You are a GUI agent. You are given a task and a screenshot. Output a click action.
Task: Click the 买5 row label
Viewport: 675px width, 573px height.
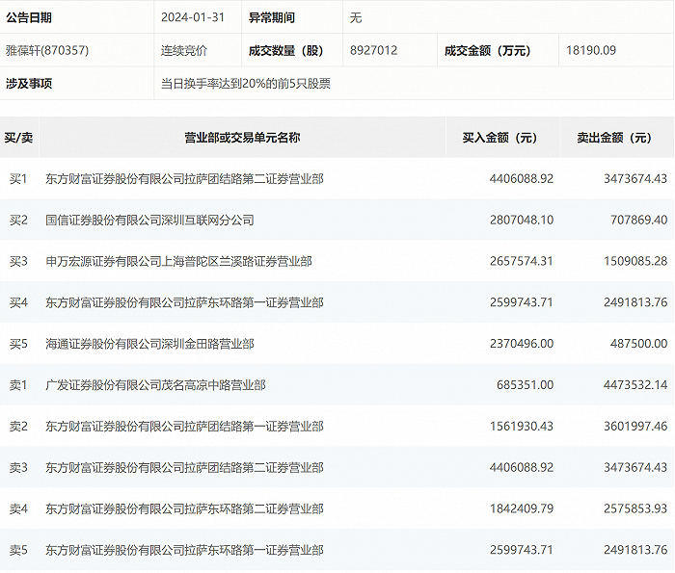(18, 344)
